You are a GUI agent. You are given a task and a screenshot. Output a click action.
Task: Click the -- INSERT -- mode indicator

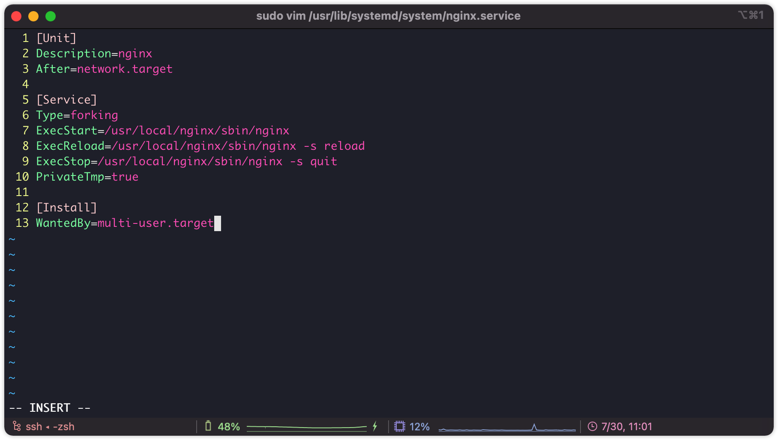(x=50, y=408)
